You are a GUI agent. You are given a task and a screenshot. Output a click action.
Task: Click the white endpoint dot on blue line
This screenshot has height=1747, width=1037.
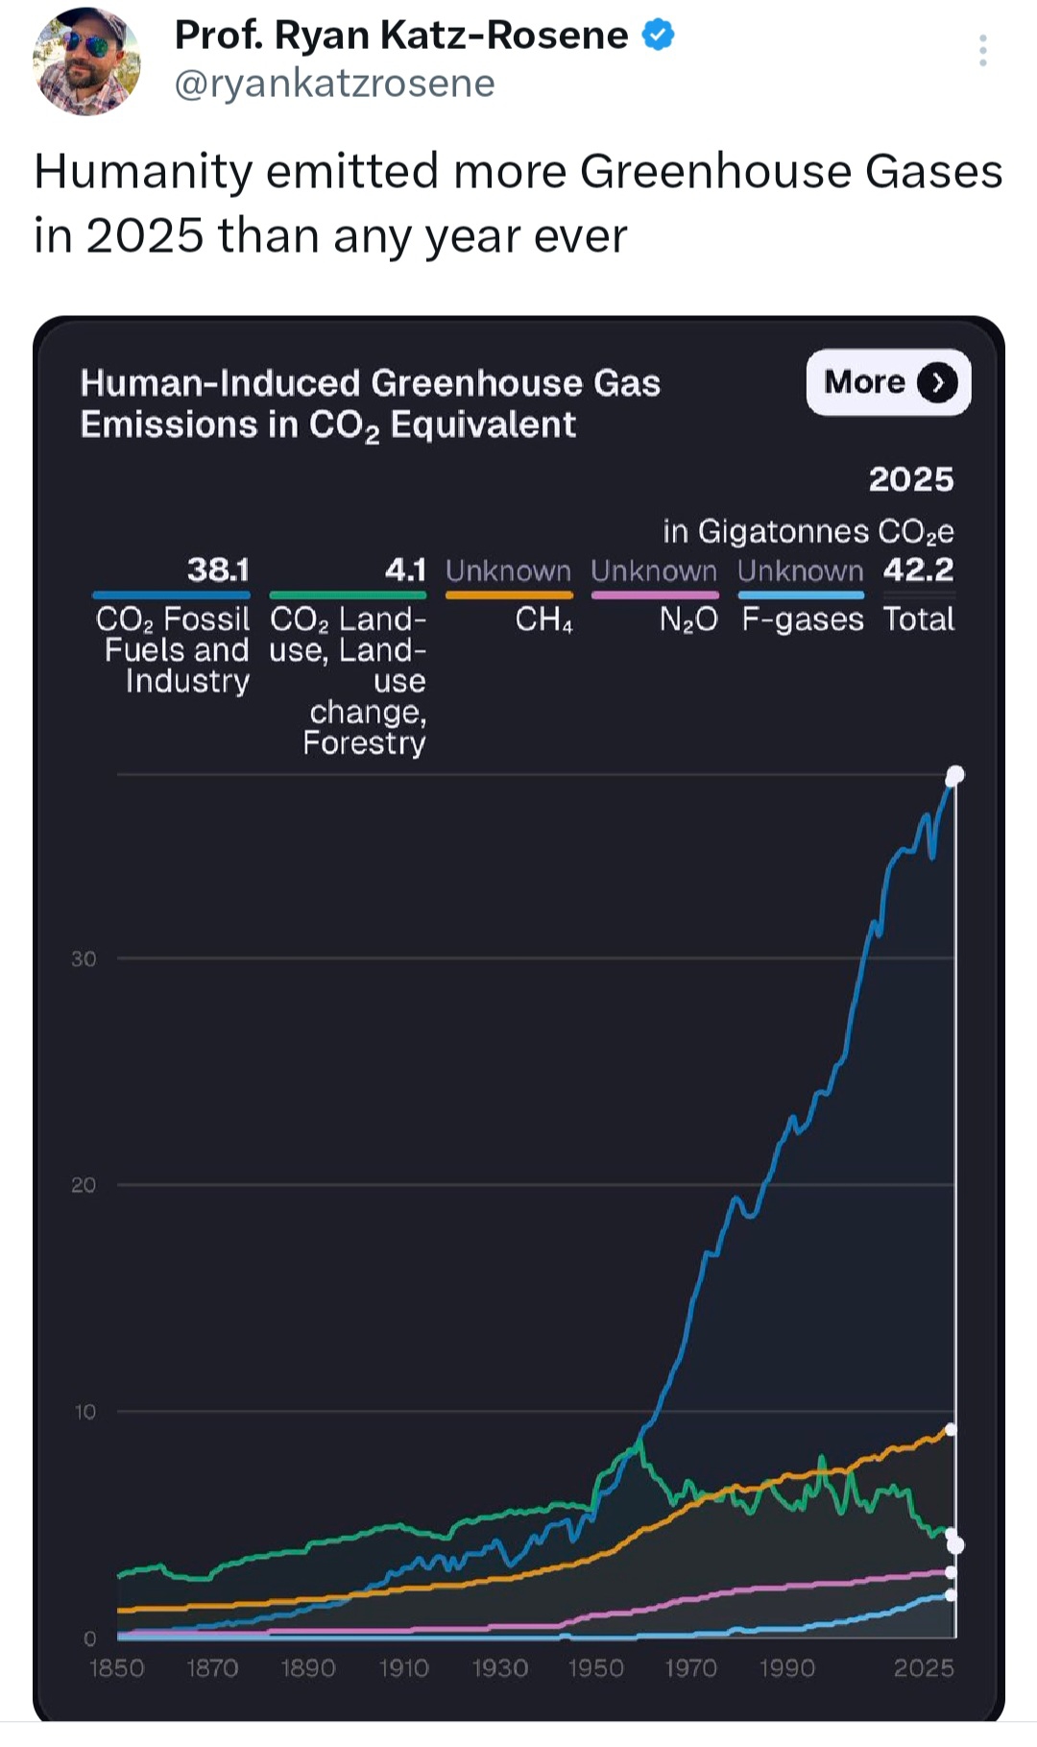click(954, 775)
